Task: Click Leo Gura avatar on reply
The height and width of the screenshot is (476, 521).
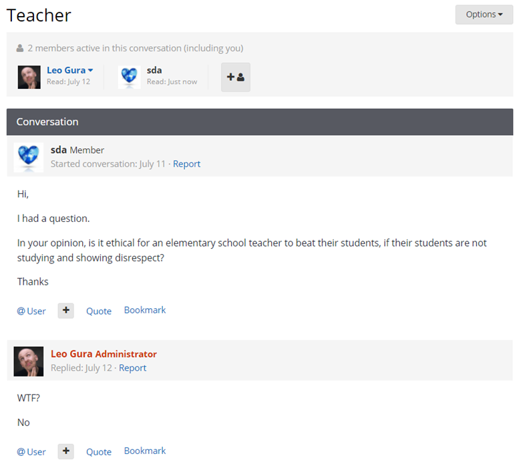Action: (x=29, y=362)
